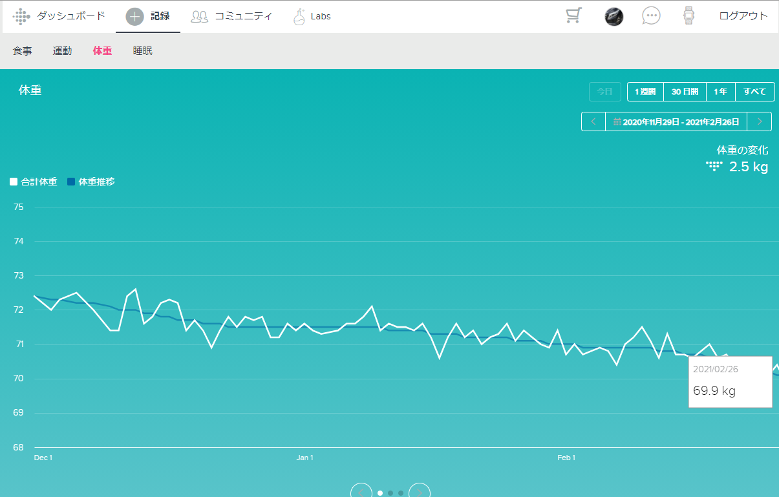Click the ダッシュボード menu item
Screen dimensions: 779x497
point(70,16)
